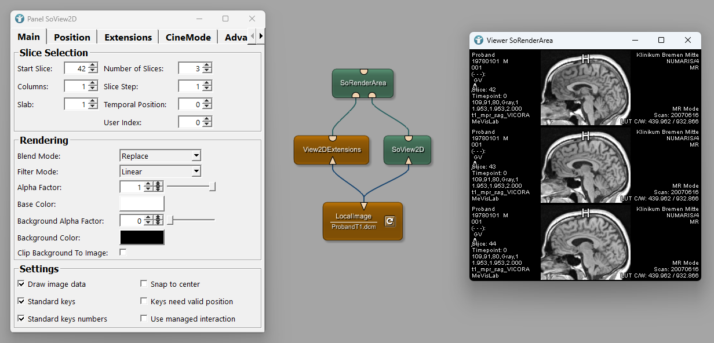Click the MeVisLab icon in Viewer SoRenderArea title bar
The width and height of the screenshot is (714, 343).
(479, 40)
